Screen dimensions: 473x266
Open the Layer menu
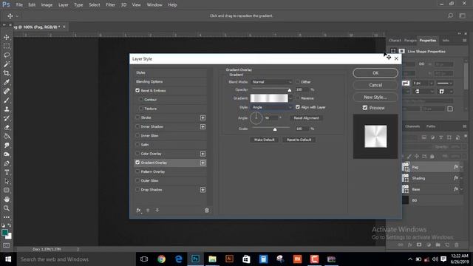coord(64,5)
